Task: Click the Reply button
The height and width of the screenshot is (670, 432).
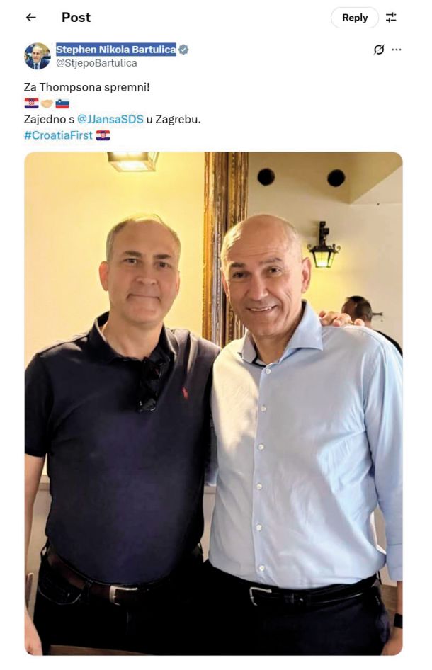Action: click(x=355, y=18)
